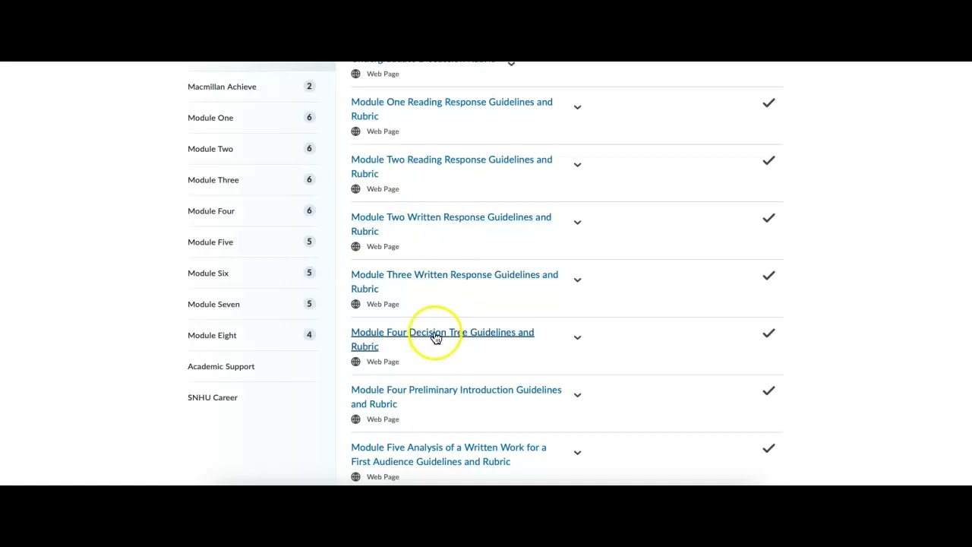
Task: Expand chevron next to Module Four Preliminary Introduction
Action: tap(577, 395)
